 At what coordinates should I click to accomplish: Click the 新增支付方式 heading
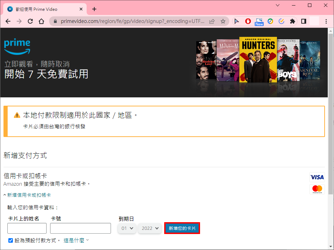coord(25,155)
